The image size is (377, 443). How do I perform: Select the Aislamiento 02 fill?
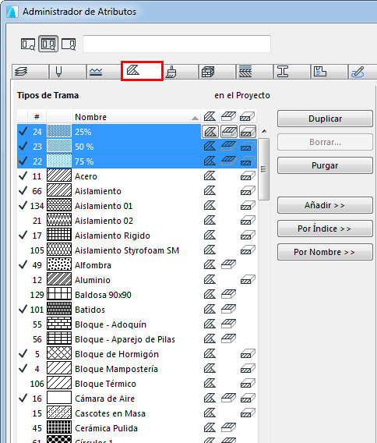[x=137, y=221]
